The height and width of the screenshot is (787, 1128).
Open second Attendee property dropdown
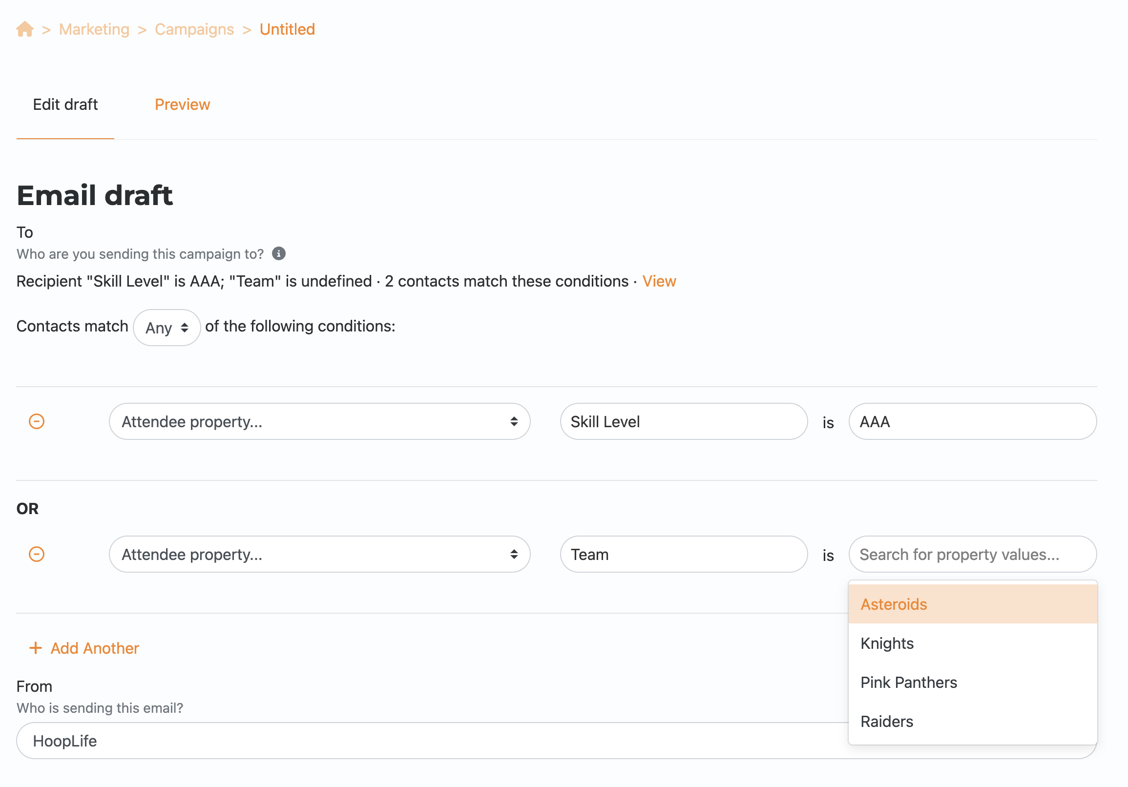tap(319, 554)
